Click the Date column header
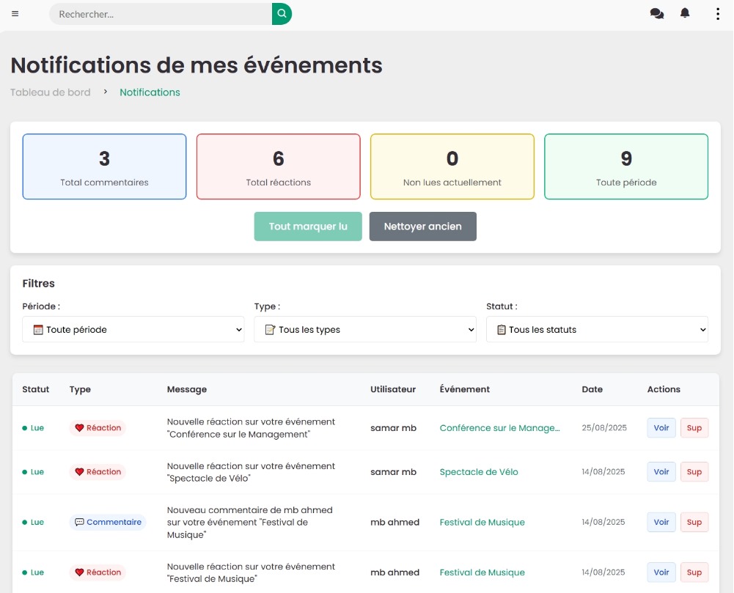 pos(592,389)
